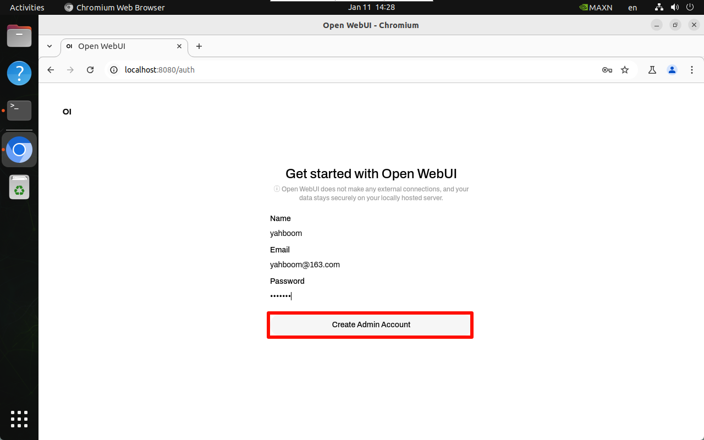Go back to previous page
Image resolution: width=704 pixels, height=440 pixels.
point(51,70)
